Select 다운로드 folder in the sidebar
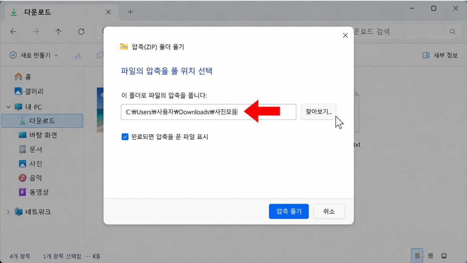The image size is (467, 263). [42, 121]
